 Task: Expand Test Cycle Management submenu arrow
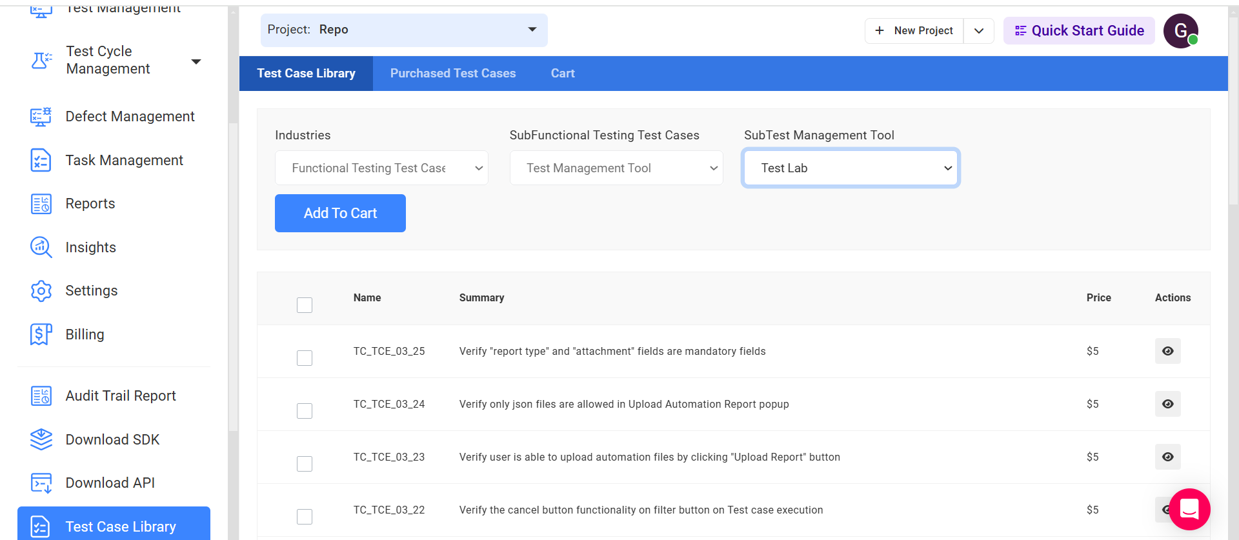click(x=196, y=61)
